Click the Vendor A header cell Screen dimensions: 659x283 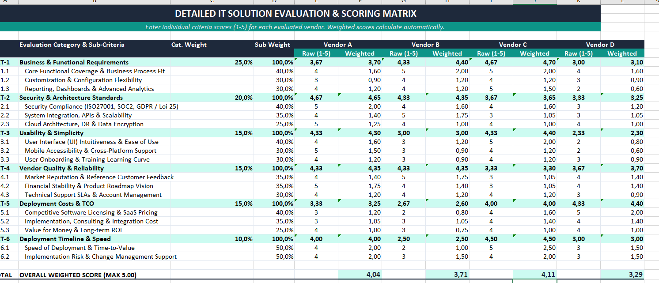click(338, 45)
